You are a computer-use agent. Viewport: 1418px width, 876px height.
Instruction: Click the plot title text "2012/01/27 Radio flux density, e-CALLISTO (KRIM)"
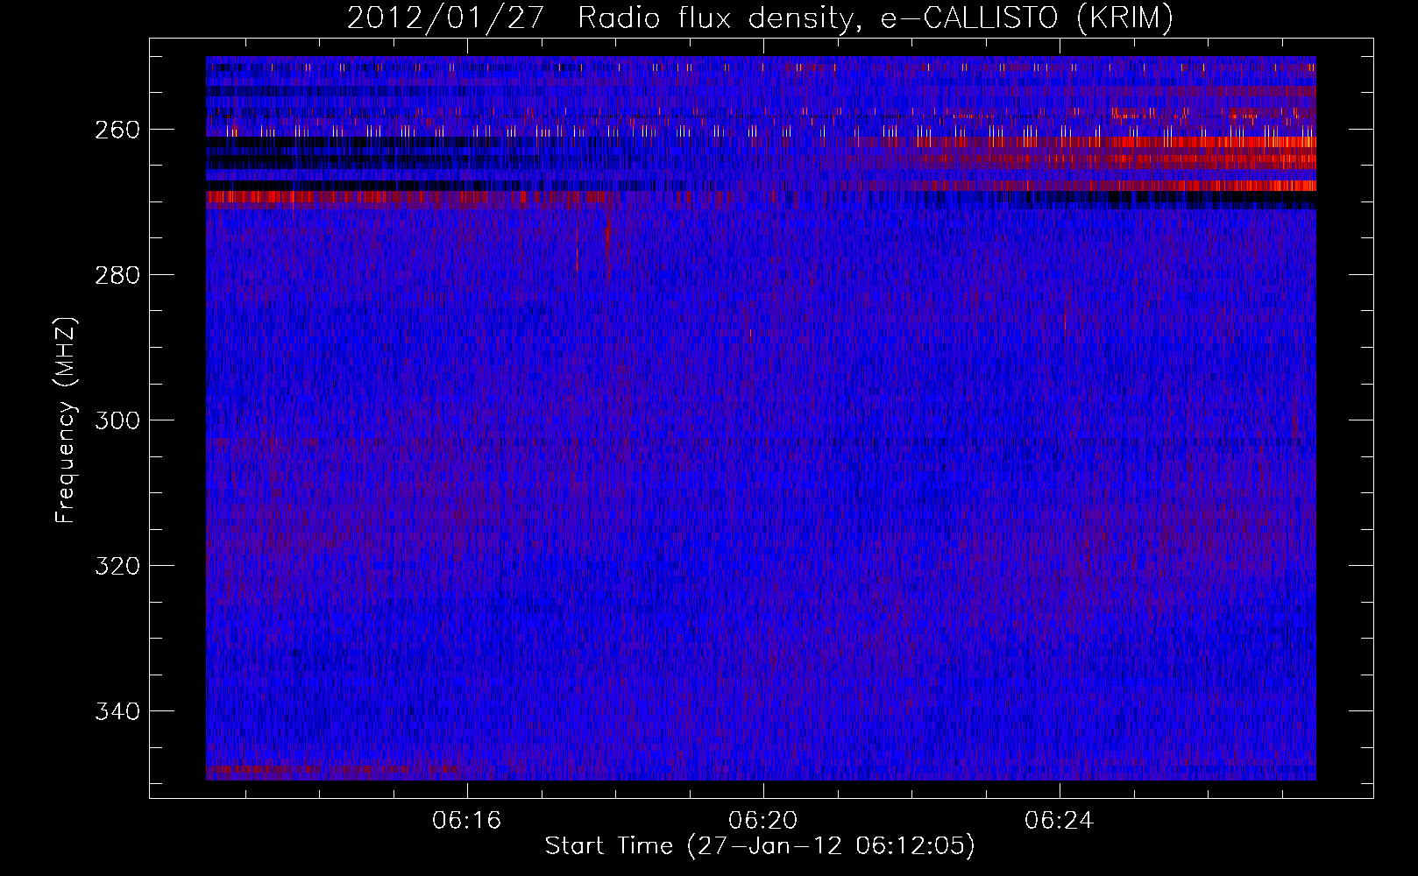tap(760, 18)
